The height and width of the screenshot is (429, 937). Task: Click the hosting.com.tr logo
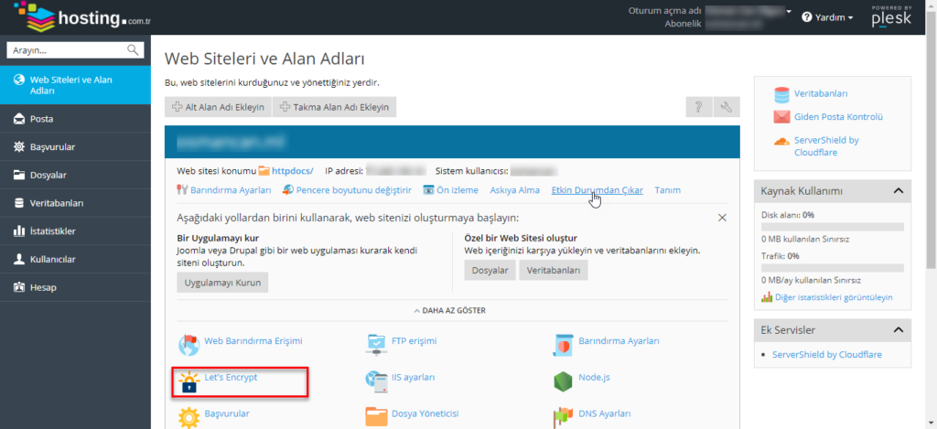coord(81,17)
